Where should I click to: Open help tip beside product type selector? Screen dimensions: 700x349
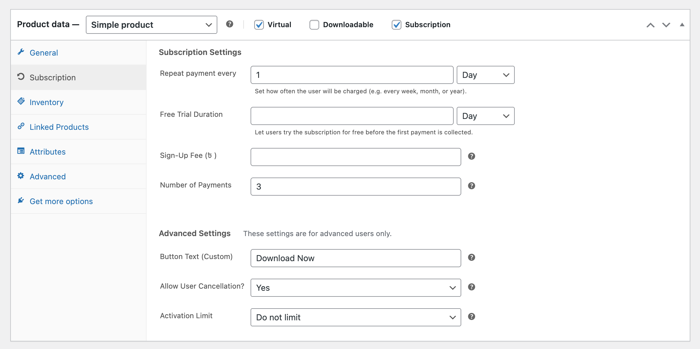(x=230, y=24)
